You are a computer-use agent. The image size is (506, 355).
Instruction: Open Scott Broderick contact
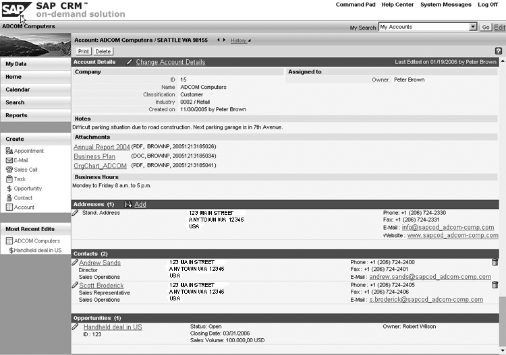[x=101, y=286]
